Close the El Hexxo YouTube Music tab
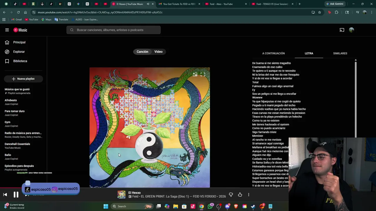The height and width of the screenshot is (211, 376). point(153,4)
